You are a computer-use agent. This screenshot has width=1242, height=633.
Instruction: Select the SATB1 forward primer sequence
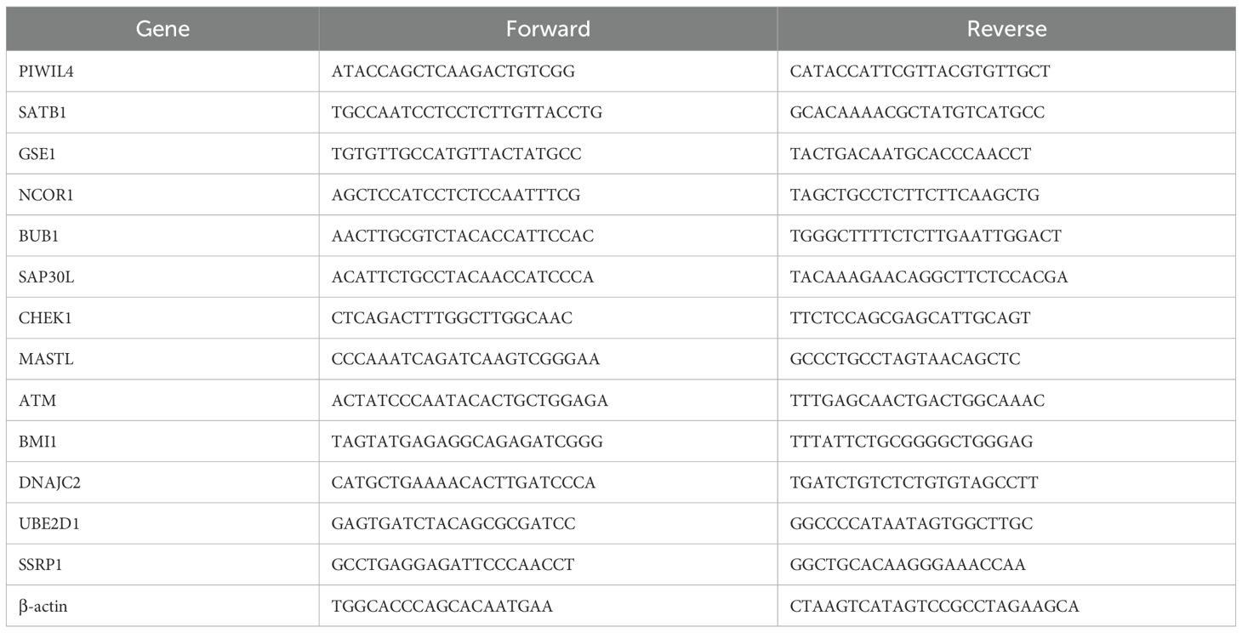(x=467, y=112)
